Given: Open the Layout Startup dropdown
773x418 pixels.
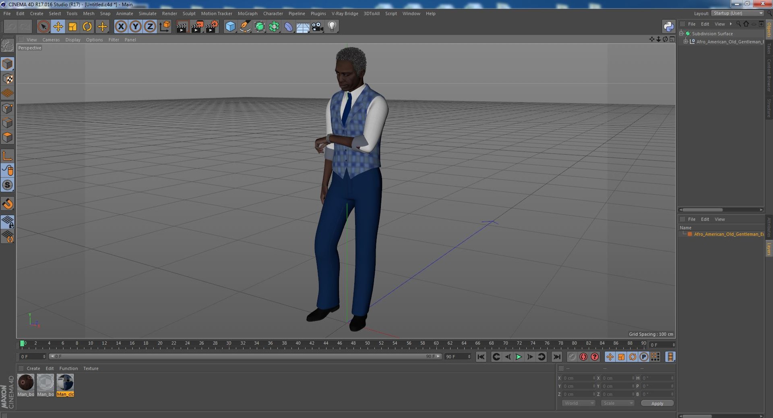Looking at the screenshot, I should (738, 13).
